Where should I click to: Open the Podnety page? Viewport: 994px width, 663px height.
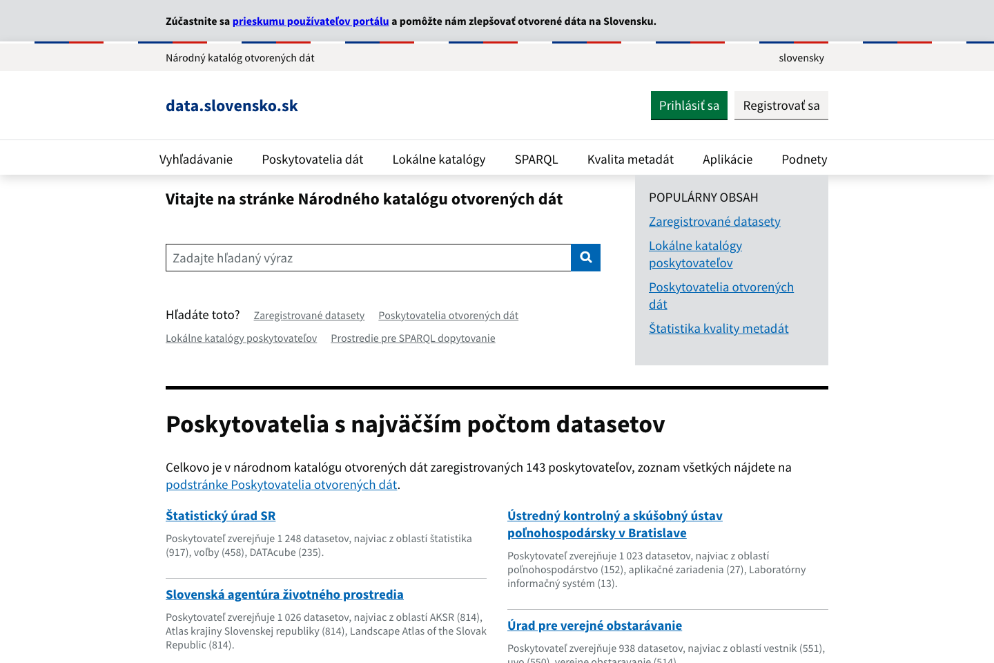[803, 159]
